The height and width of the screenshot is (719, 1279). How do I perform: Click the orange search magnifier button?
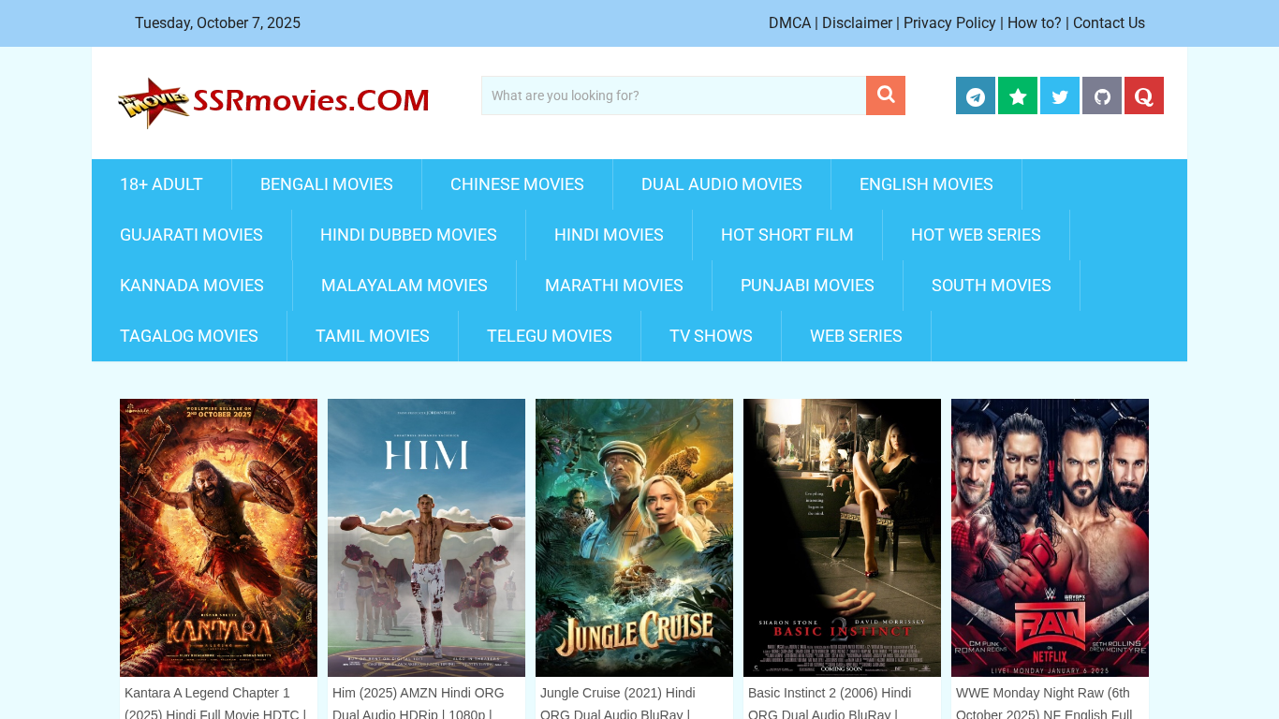886,95
